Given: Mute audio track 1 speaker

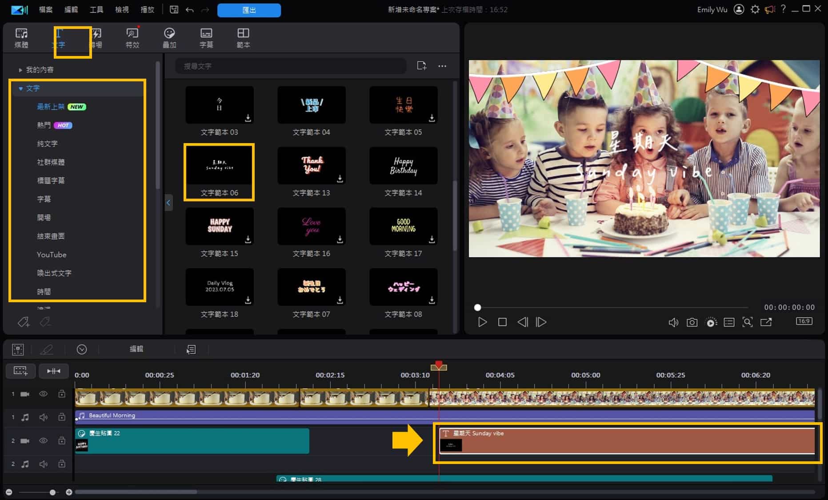Looking at the screenshot, I should [43, 417].
